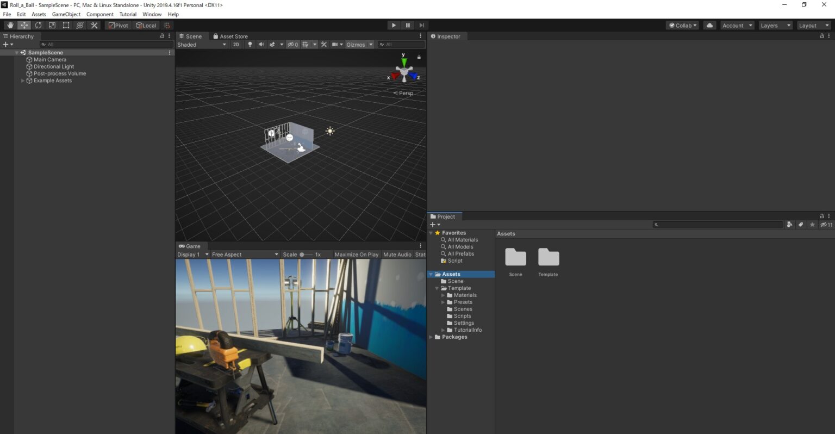Open the Free Aspect dropdown
This screenshot has width=835, height=434.
[x=245, y=255]
